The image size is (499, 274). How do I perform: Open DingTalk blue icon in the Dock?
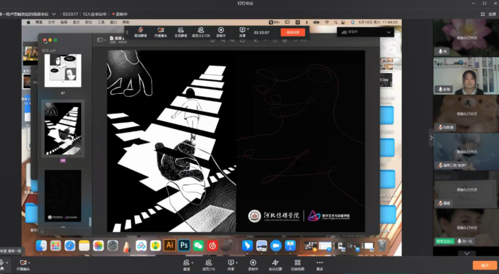pyautogui.click(x=247, y=246)
